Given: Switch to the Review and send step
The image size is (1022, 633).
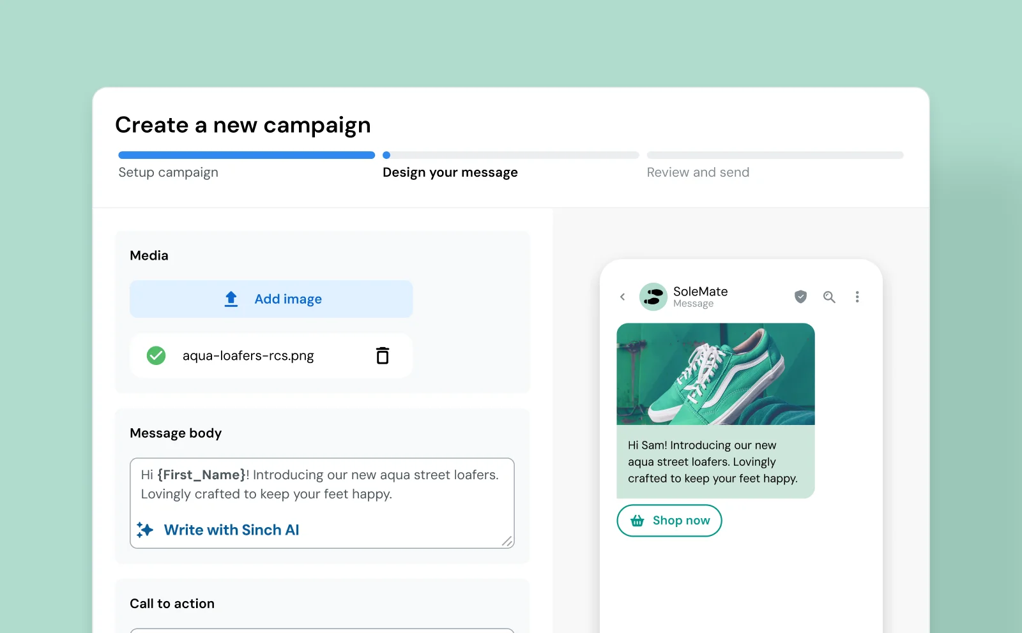Looking at the screenshot, I should click(x=698, y=172).
